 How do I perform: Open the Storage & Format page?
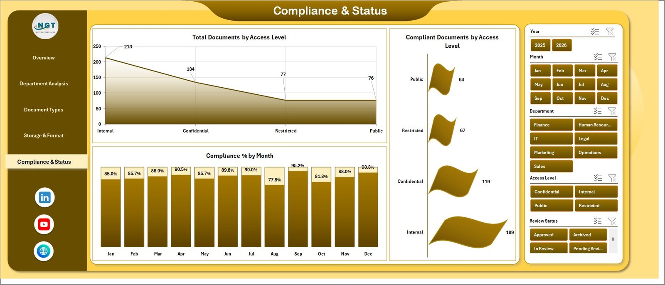(x=44, y=135)
